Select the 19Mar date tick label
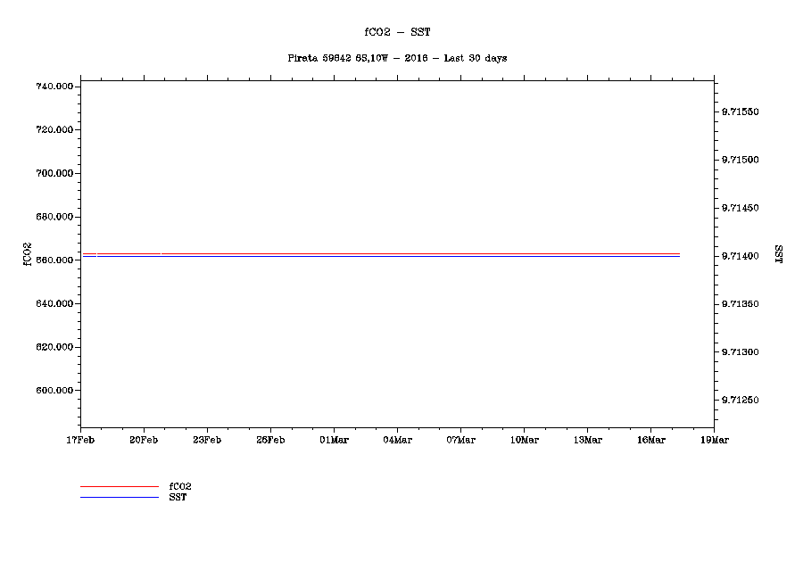 (x=714, y=440)
